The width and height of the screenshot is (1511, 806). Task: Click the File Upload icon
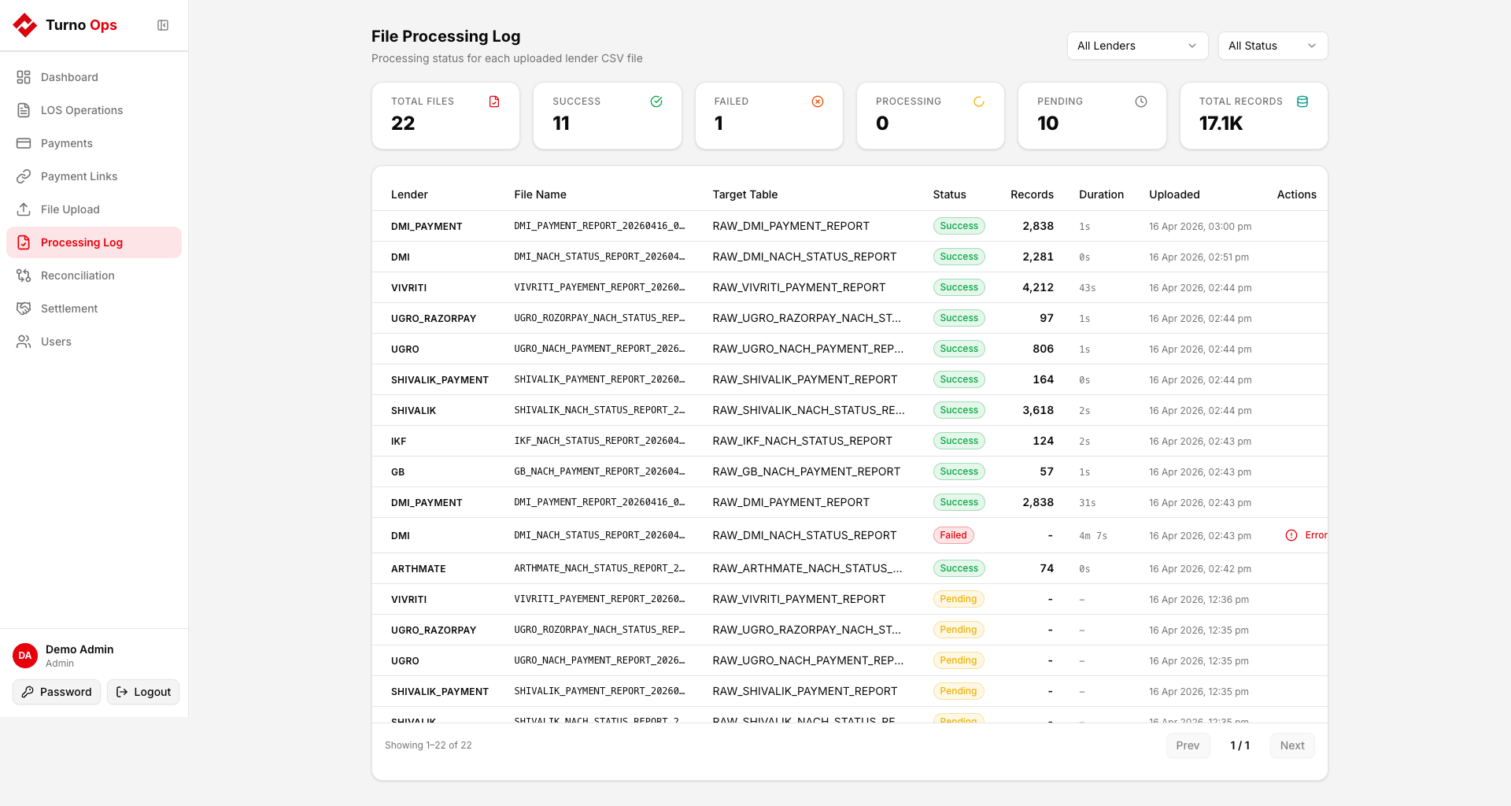pyautogui.click(x=24, y=209)
